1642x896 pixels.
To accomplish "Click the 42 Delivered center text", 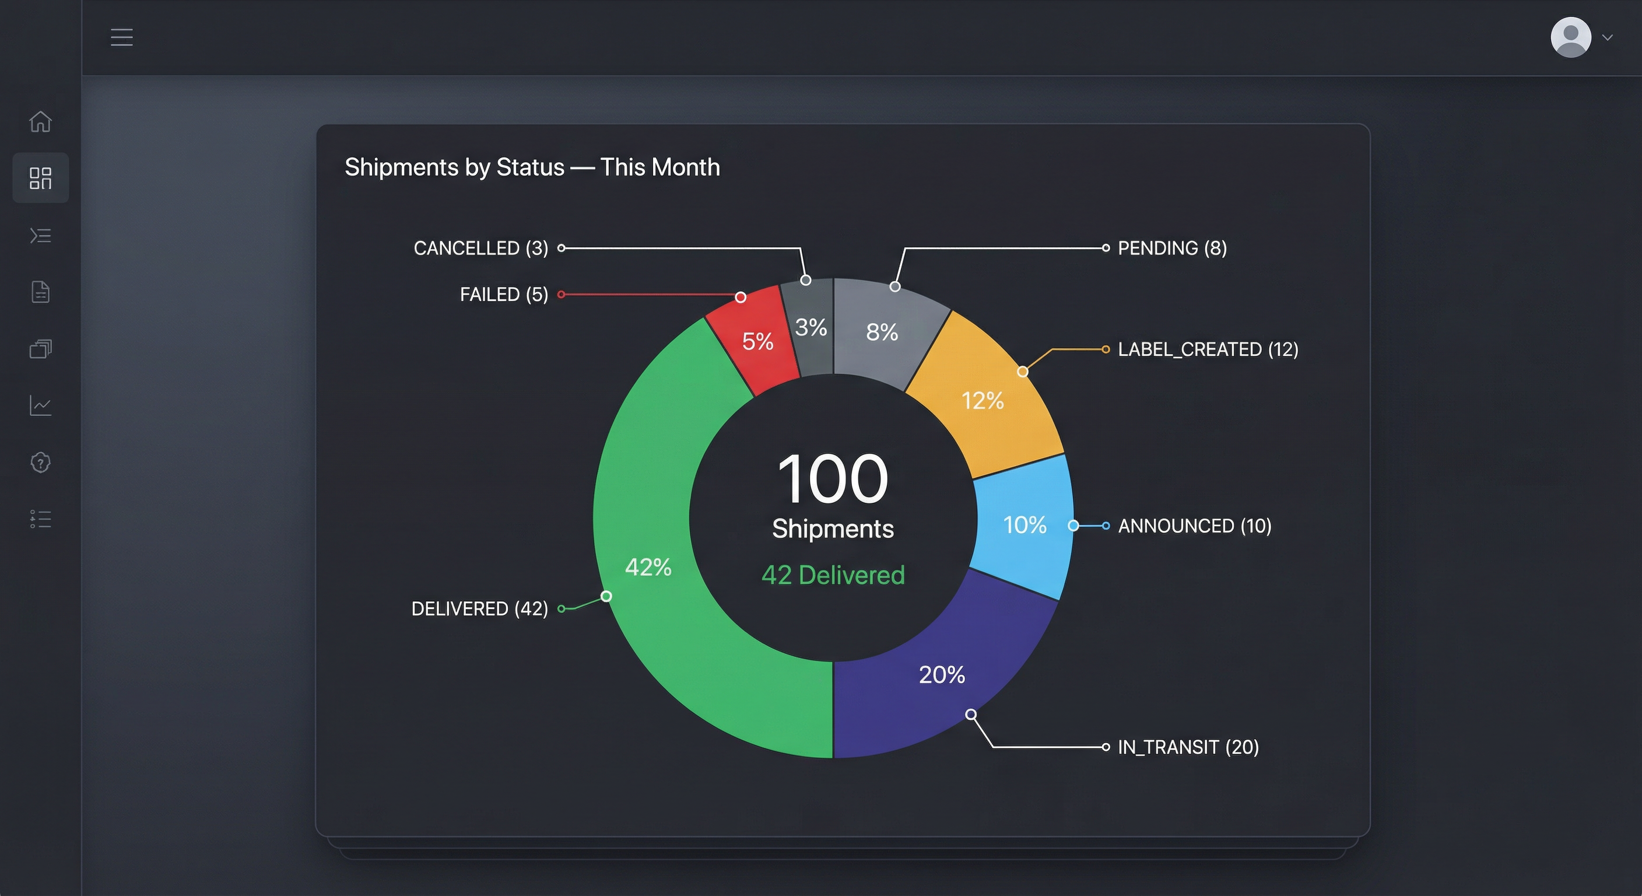I will [x=833, y=575].
